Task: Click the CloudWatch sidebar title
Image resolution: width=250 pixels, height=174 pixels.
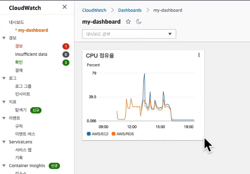Action: [25, 8]
